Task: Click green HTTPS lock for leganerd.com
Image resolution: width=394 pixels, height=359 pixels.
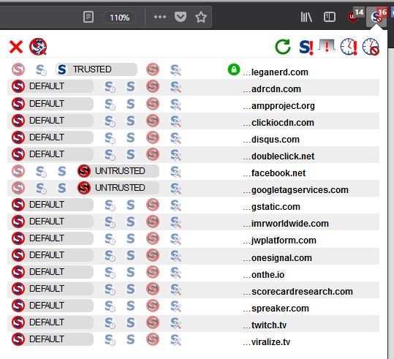Action: coord(234,69)
